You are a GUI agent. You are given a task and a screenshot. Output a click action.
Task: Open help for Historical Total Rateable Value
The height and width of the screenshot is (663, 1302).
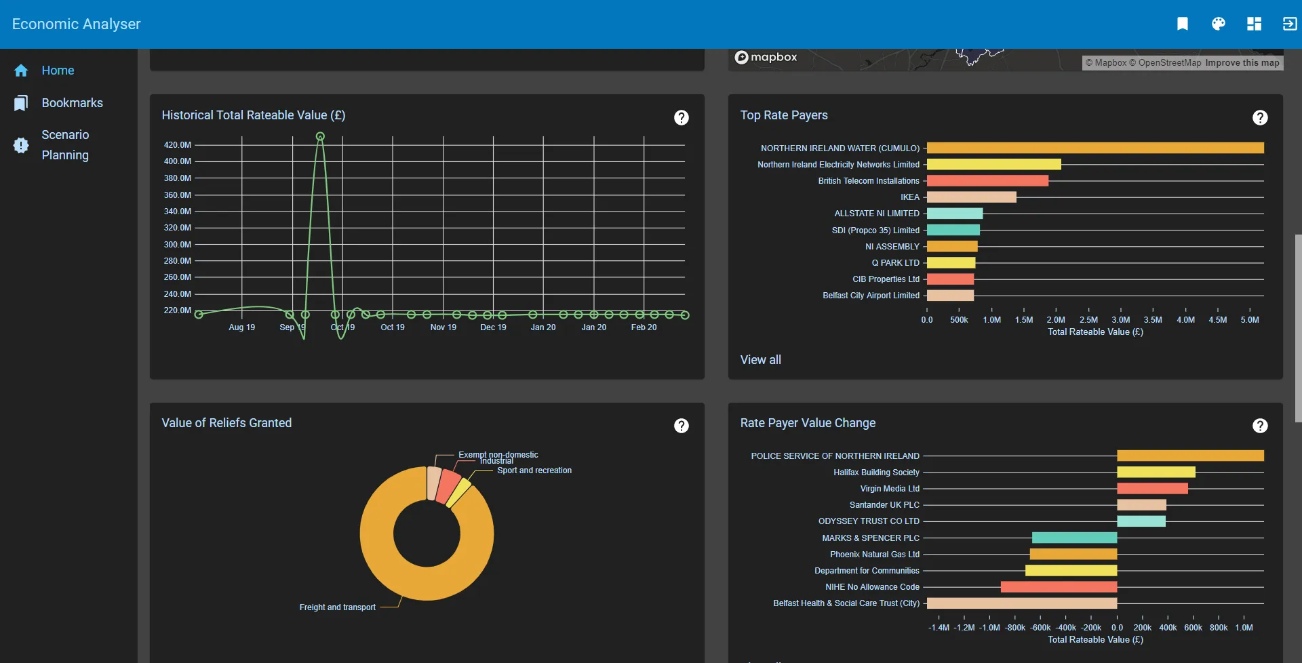[682, 118]
